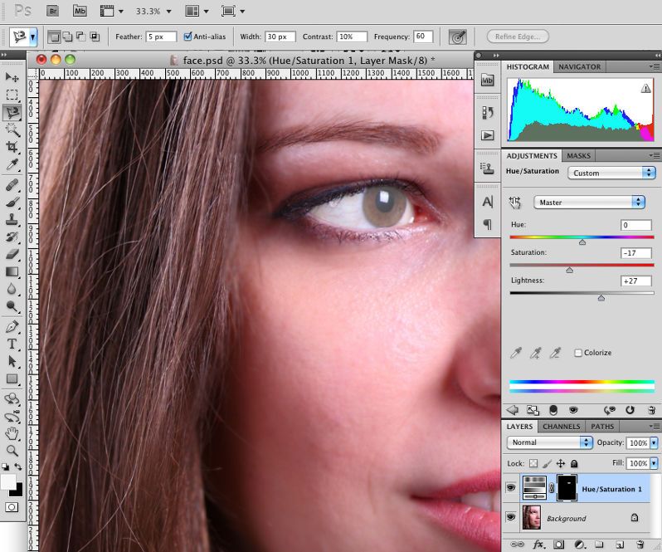Select the Crop tool
Screen dimensions: 662x552
click(x=12, y=147)
